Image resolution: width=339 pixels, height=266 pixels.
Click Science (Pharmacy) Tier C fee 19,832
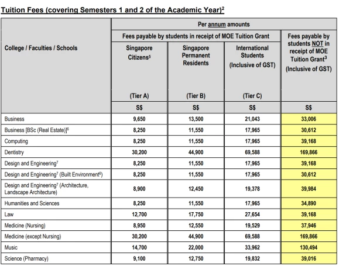252,258
